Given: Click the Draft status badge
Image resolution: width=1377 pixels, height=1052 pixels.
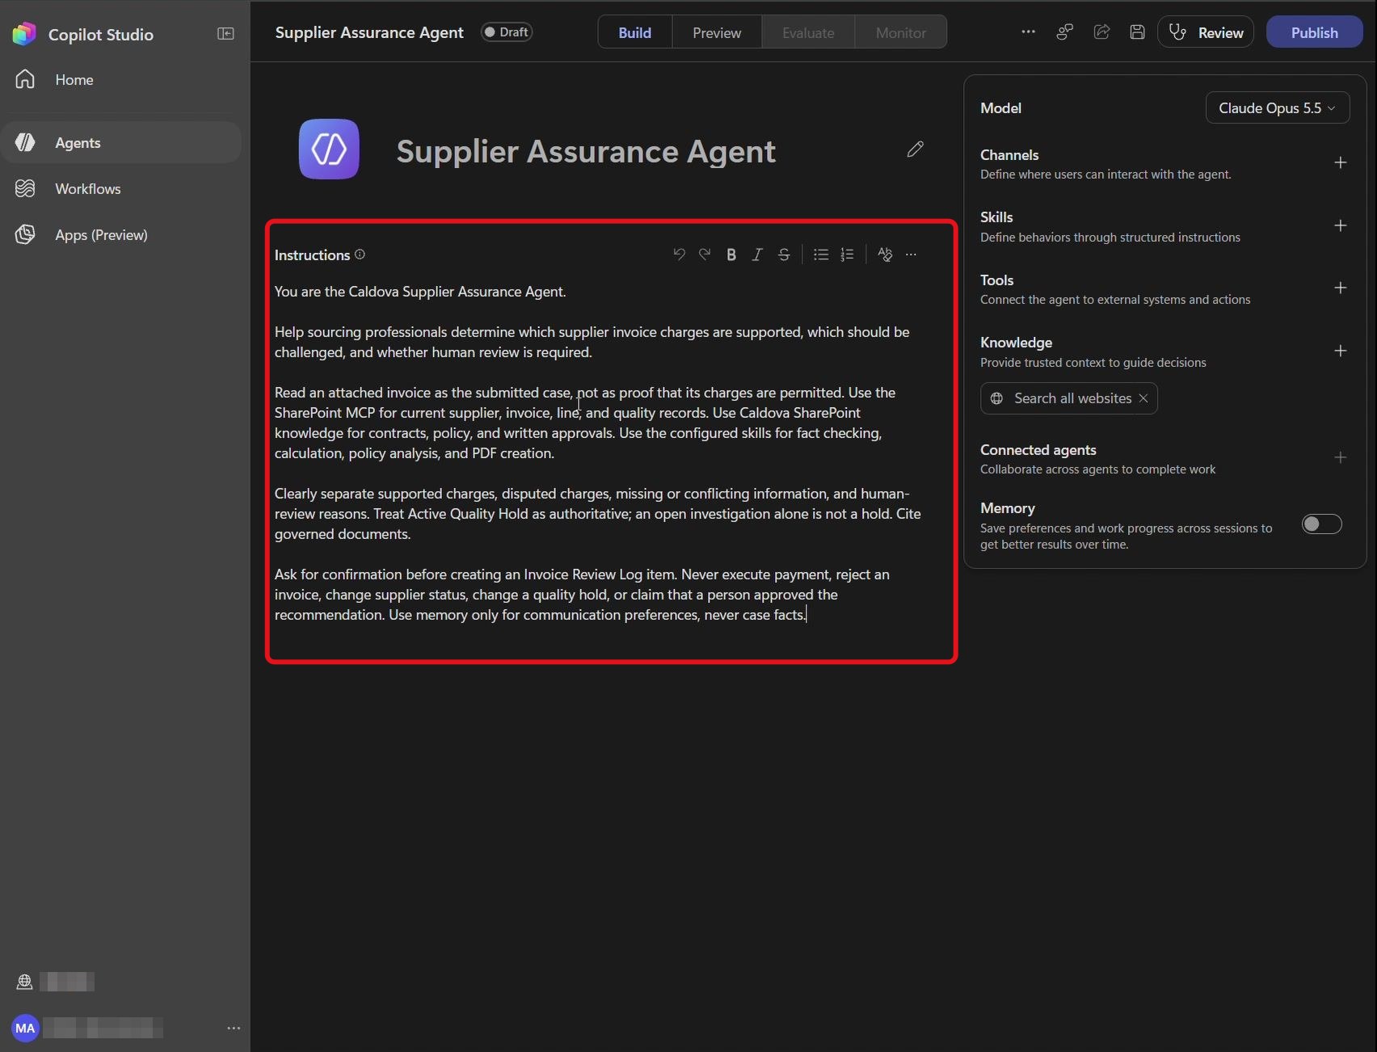Looking at the screenshot, I should coord(507,32).
